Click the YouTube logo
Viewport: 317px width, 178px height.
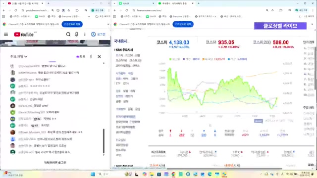[24, 34]
